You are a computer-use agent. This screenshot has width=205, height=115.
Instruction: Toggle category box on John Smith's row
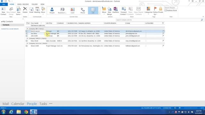pyautogui.click(x=146, y=36)
